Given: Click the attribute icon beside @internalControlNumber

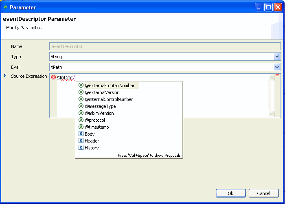Looking at the screenshot, I should 81,99.
